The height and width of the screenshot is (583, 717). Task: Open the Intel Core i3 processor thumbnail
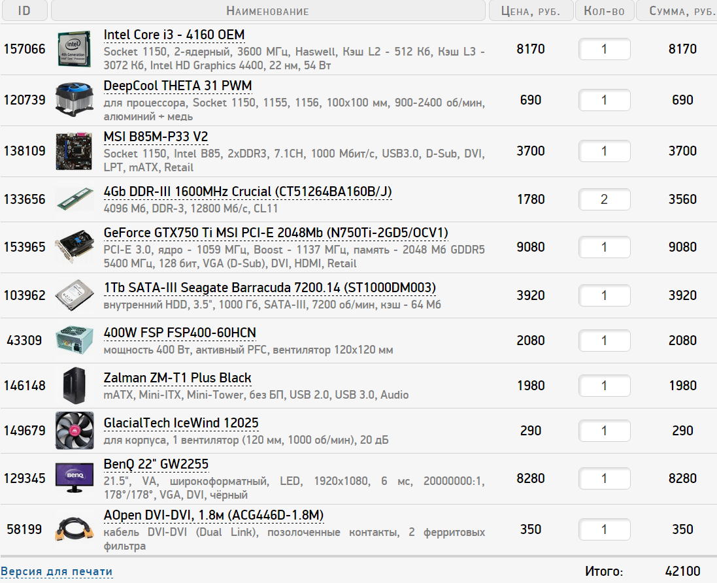click(74, 49)
